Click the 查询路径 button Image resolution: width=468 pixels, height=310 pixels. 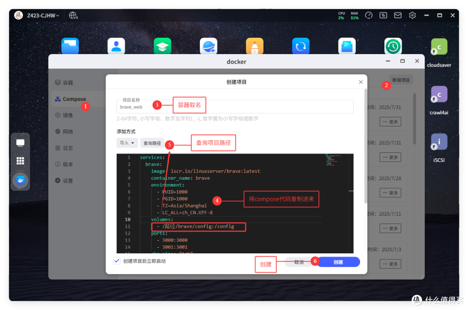[x=152, y=143]
